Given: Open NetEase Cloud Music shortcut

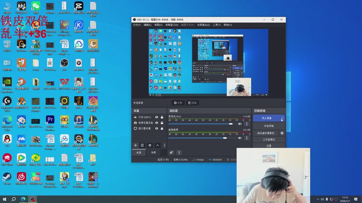Looking at the screenshot, I should coord(21,178).
